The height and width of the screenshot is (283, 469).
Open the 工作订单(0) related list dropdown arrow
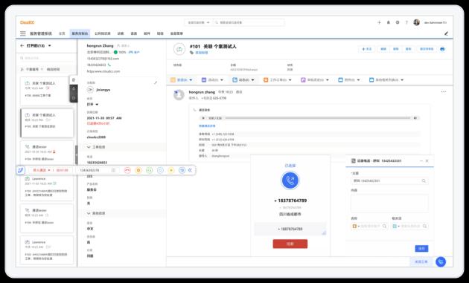click(x=290, y=80)
